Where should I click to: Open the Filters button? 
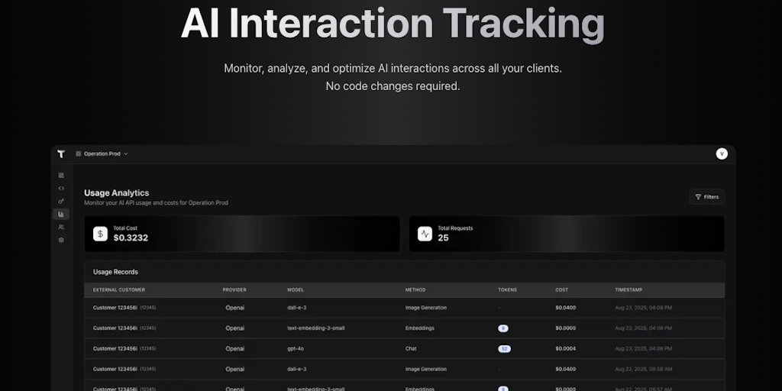pos(706,197)
